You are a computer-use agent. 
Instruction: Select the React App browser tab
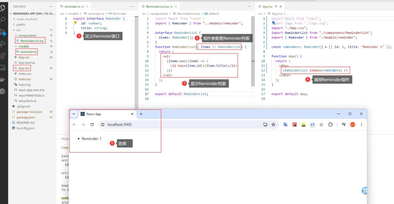click(107, 114)
